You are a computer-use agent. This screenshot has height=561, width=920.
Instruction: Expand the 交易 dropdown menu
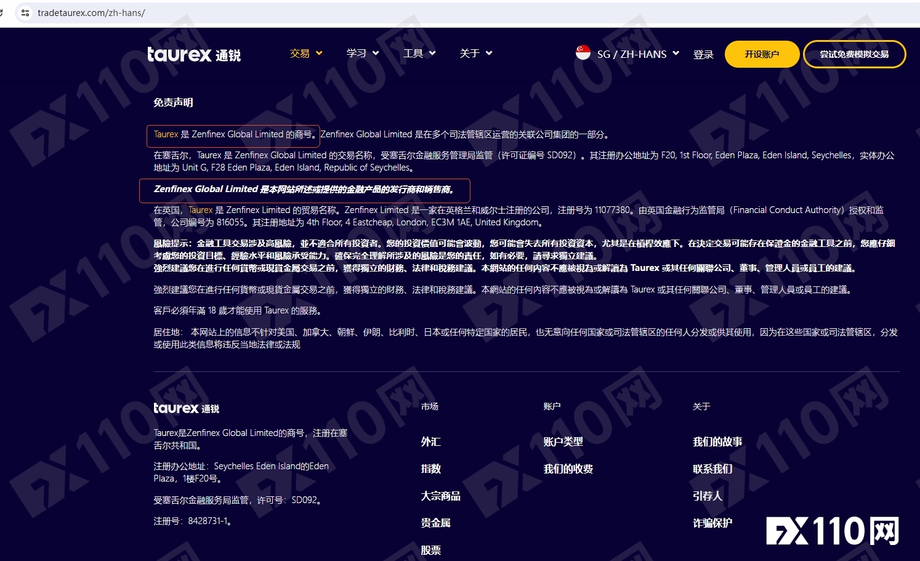tap(306, 54)
